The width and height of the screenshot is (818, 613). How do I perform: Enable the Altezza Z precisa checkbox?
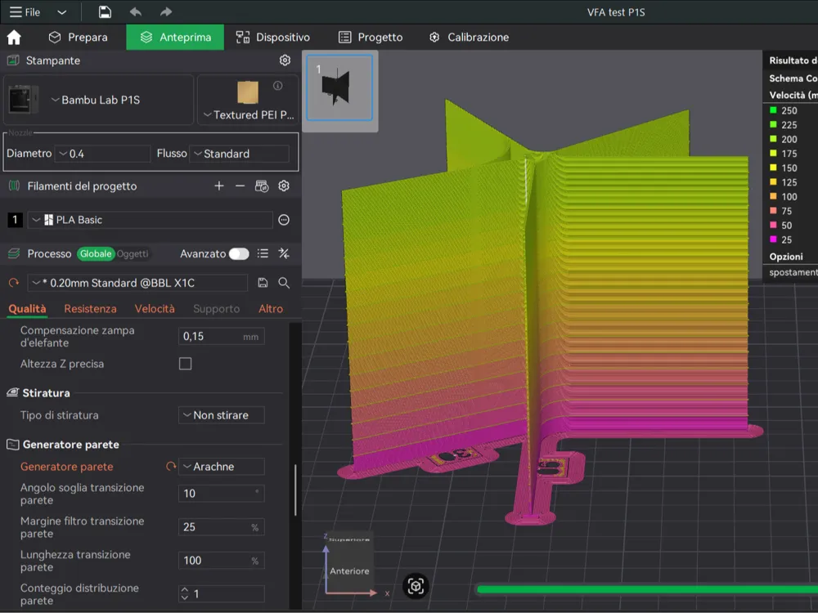186,364
